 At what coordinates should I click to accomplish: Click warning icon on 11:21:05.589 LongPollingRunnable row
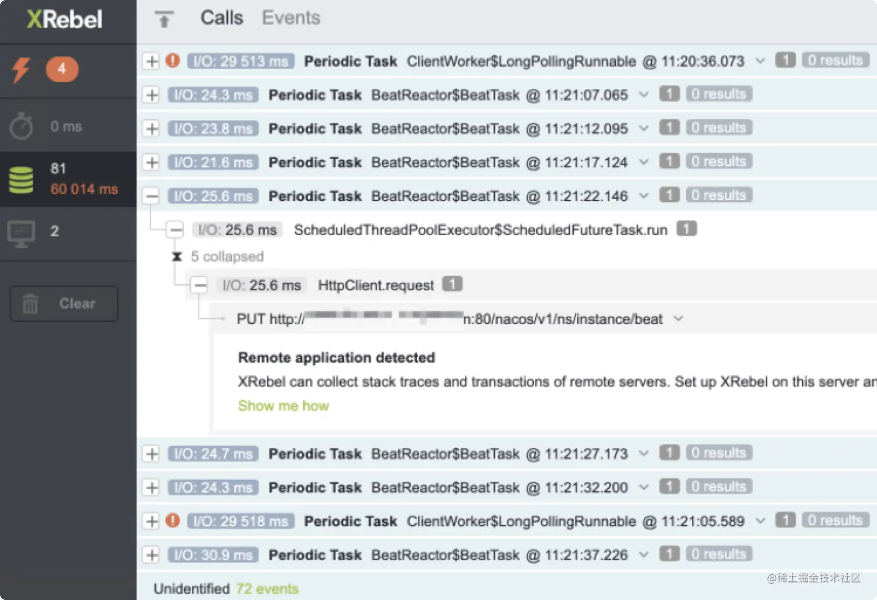point(173,520)
